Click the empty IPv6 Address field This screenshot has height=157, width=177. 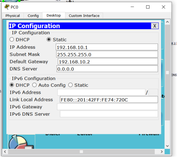tap(101, 92)
